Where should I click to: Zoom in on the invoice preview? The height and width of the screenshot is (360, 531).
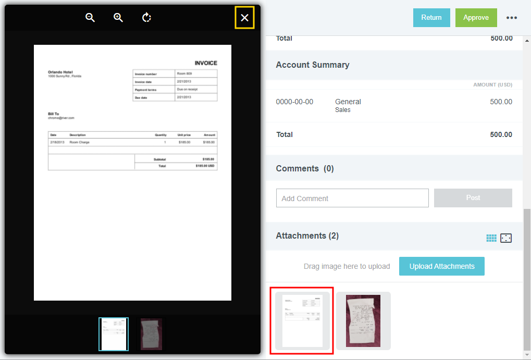(x=118, y=18)
